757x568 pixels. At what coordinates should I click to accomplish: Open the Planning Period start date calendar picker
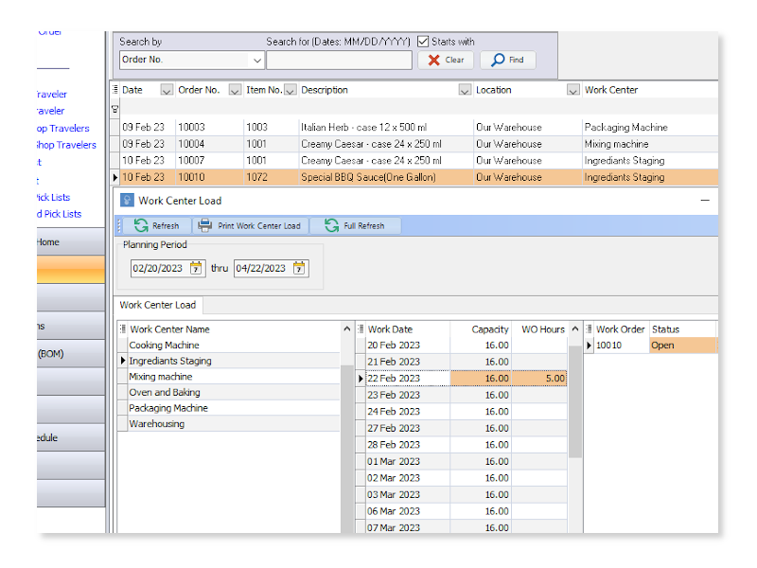(194, 268)
